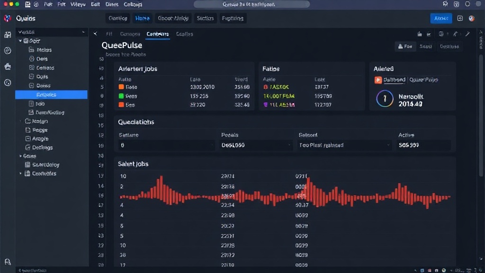
Task: Click the back arrow beside content tabs
Action: 95,34
